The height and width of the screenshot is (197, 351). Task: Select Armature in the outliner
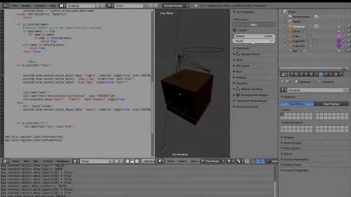pos(299,26)
